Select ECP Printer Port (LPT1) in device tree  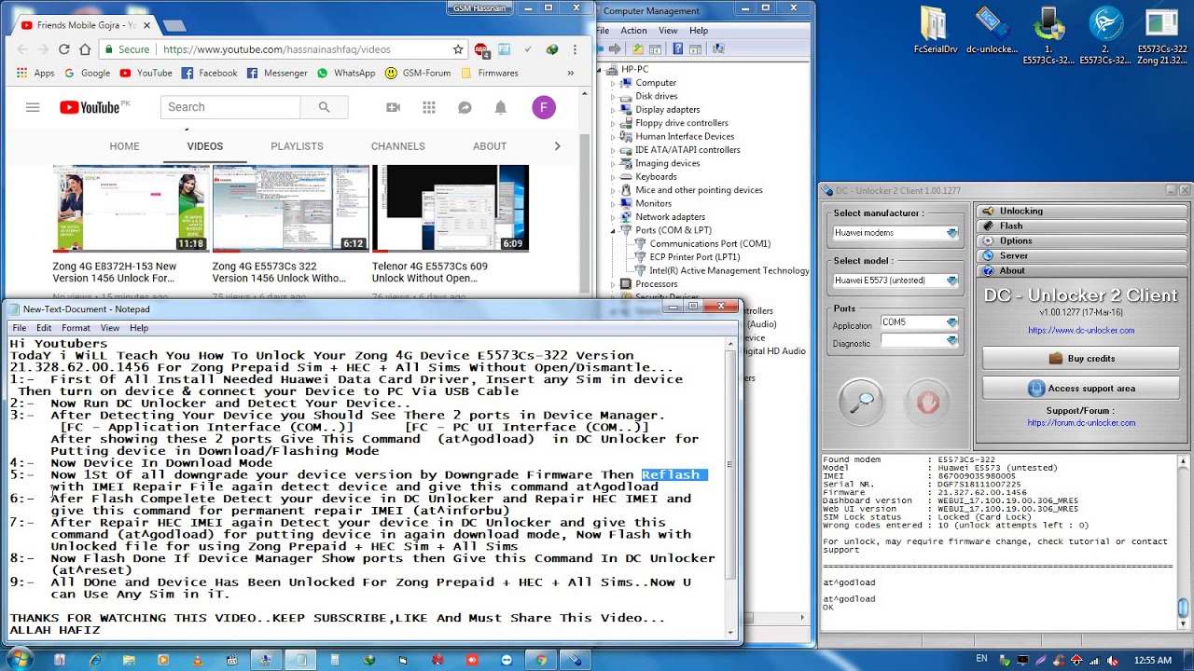[x=695, y=257]
